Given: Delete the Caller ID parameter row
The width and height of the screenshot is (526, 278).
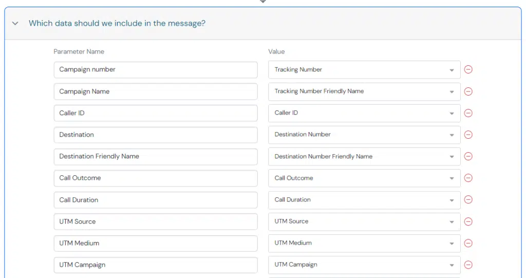Looking at the screenshot, I should click(x=468, y=113).
